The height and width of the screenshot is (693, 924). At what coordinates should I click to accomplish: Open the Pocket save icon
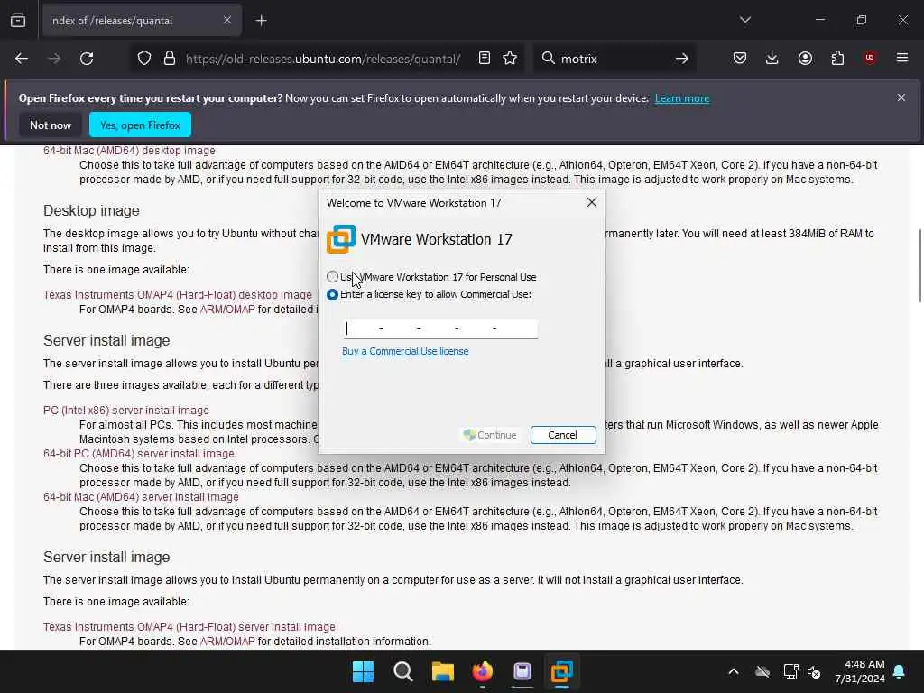pyautogui.click(x=740, y=58)
